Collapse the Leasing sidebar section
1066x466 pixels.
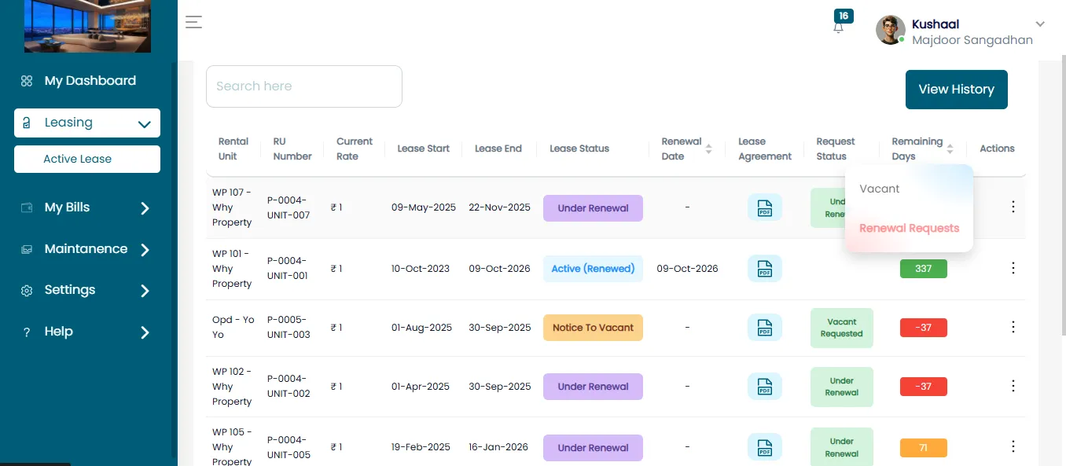click(x=144, y=123)
